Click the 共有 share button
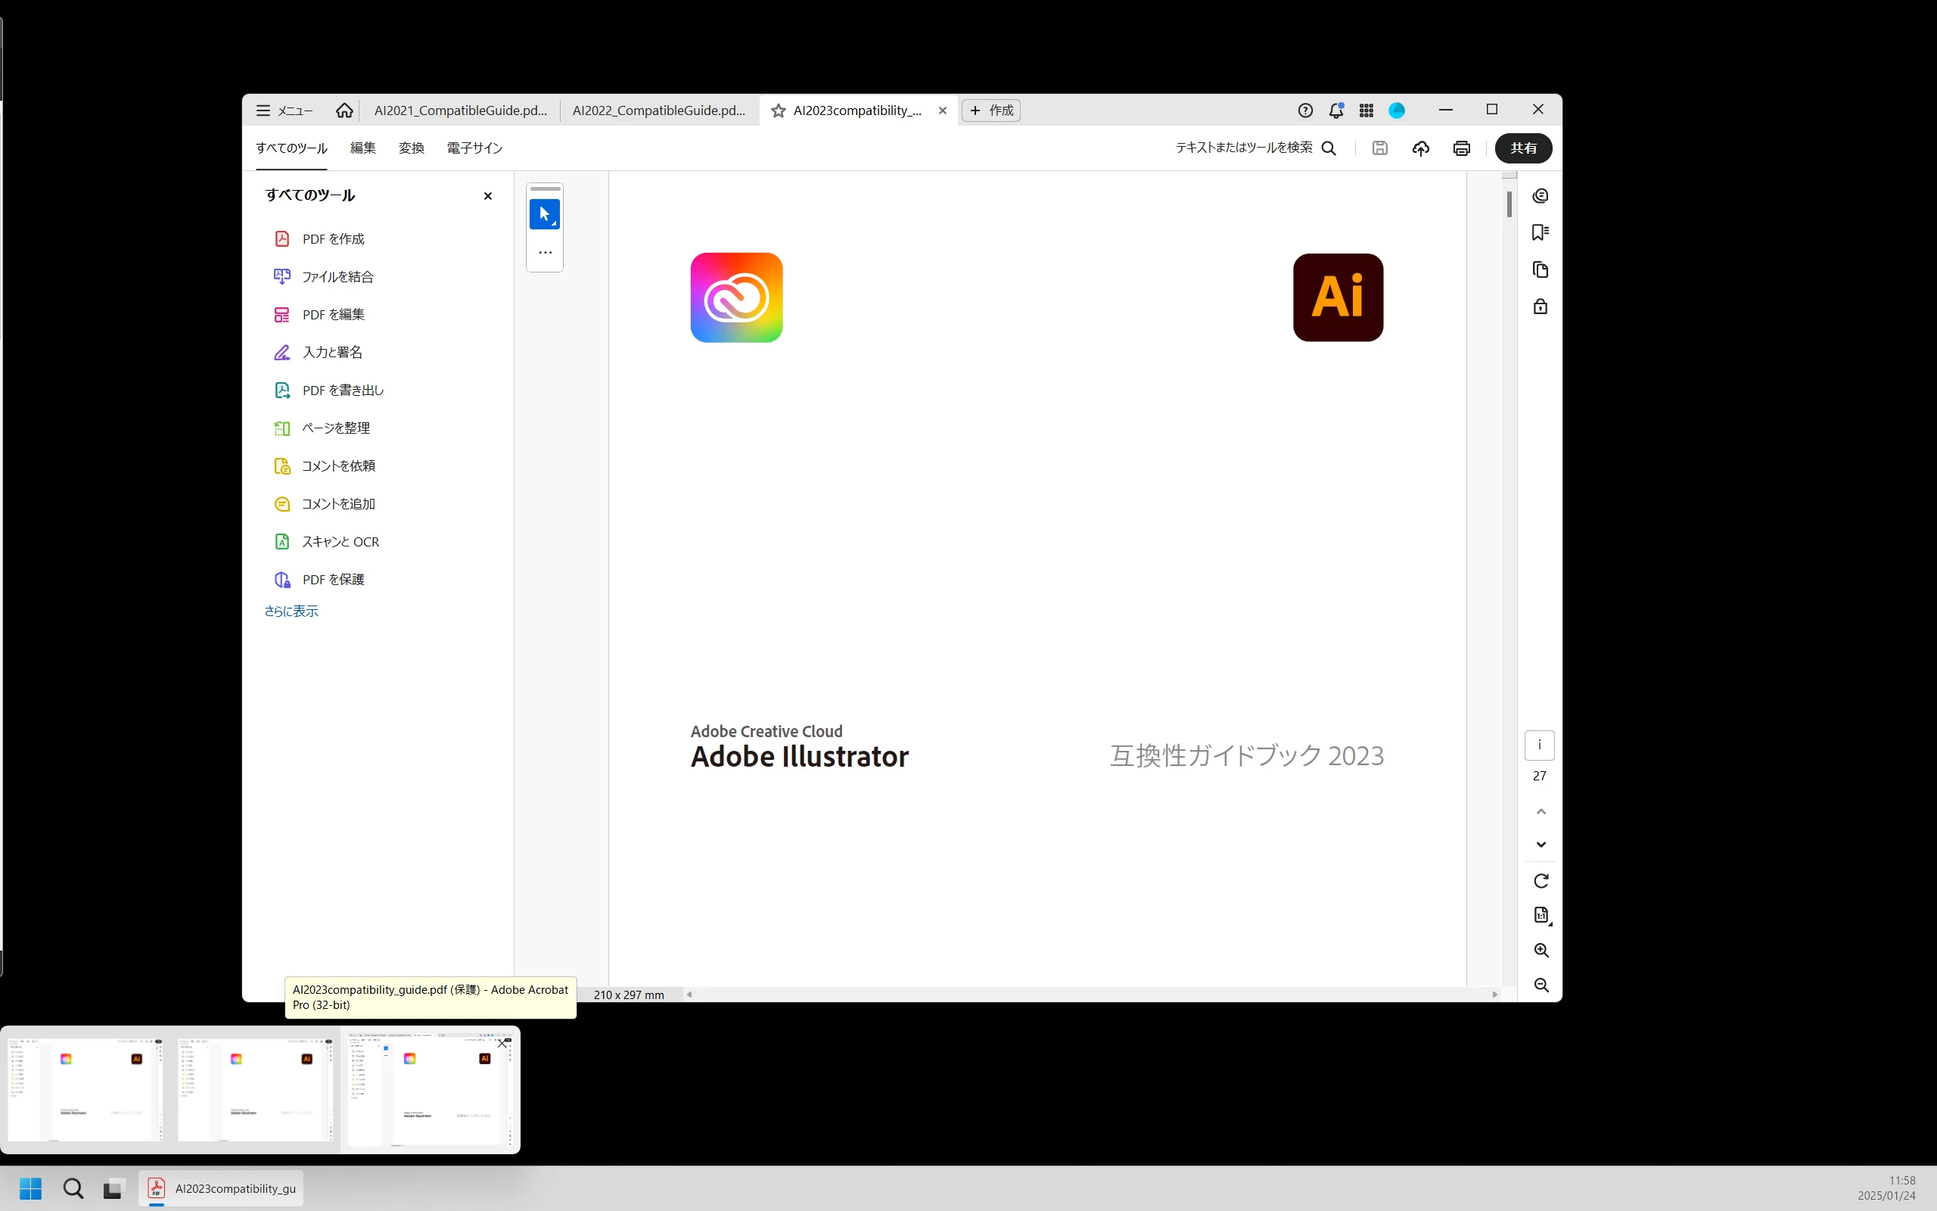The image size is (1937, 1211). tap(1522, 148)
